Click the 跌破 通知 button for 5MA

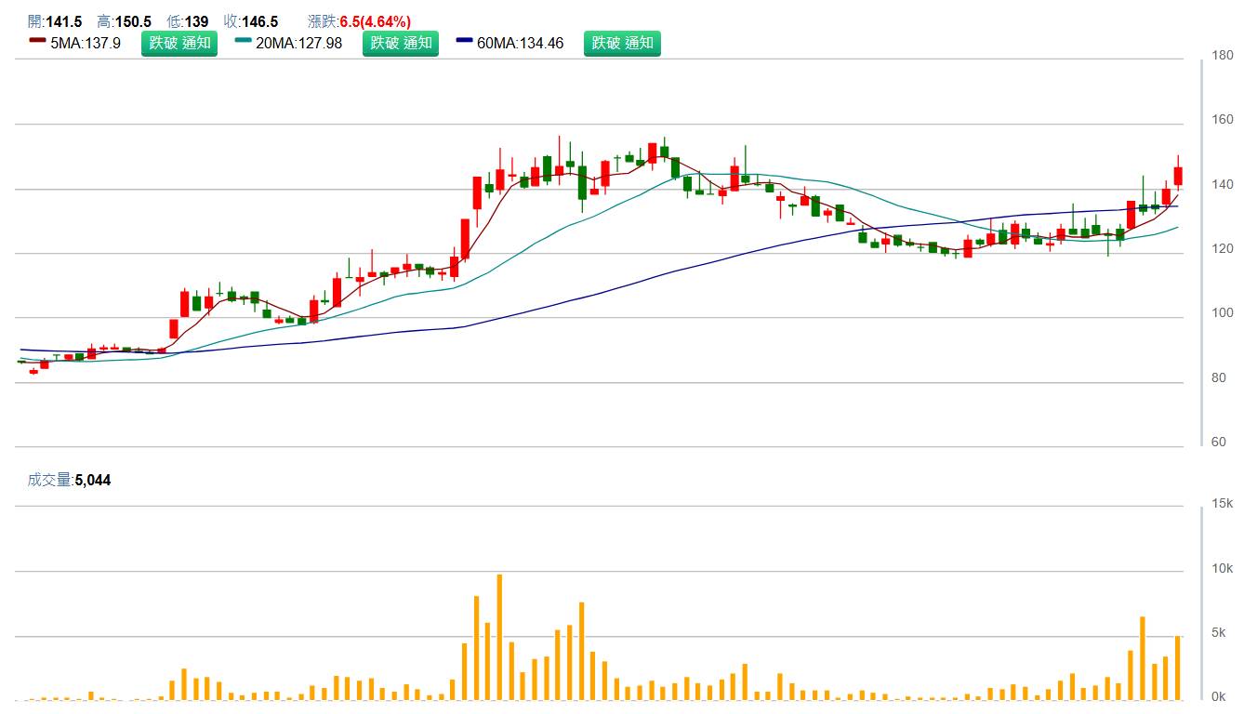[179, 43]
